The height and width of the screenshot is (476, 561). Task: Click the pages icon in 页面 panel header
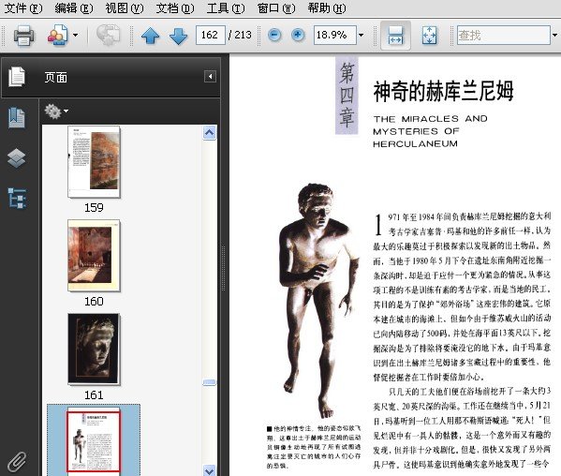point(17,77)
